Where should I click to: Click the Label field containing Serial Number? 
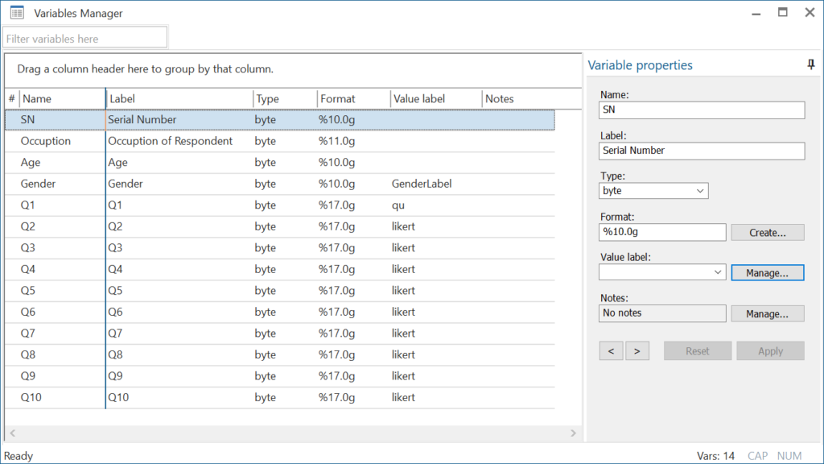tap(702, 151)
